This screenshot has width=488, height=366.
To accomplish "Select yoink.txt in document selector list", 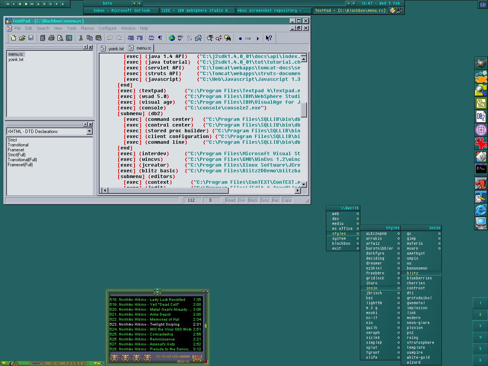I will click(x=16, y=59).
